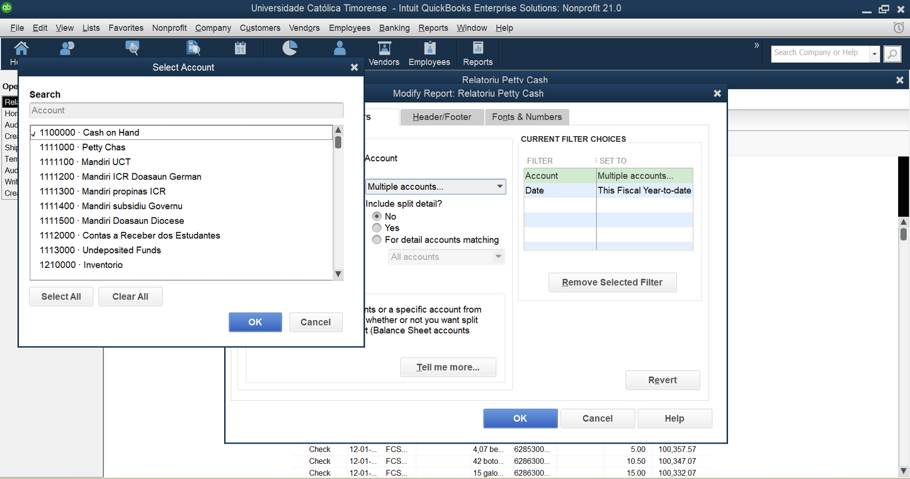Choose the For detail accounts matching option
The image size is (910, 479).
click(377, 239)
